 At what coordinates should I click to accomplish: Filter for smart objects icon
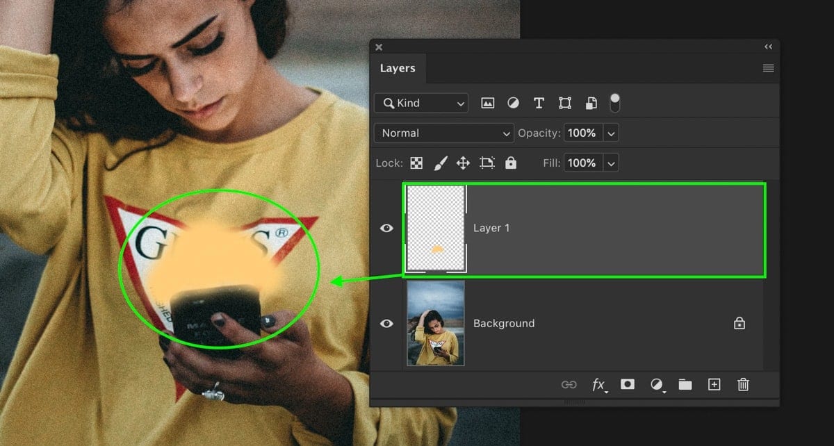pos(591,103)
